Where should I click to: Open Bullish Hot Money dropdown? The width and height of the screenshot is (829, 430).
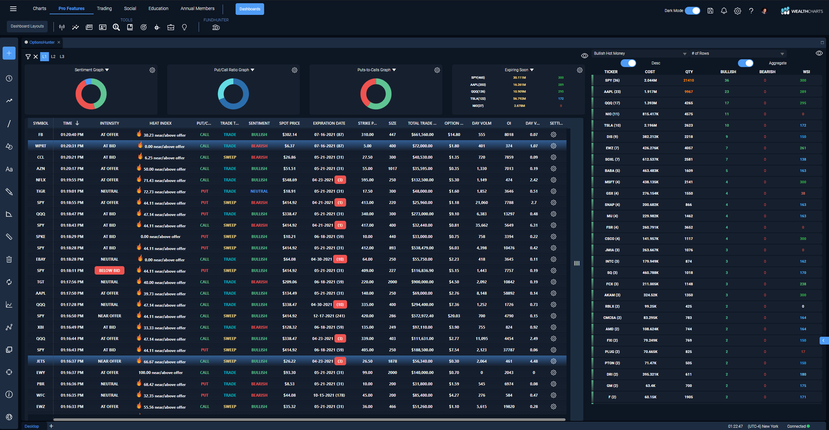pyautogui.click(x=640, y=53)
